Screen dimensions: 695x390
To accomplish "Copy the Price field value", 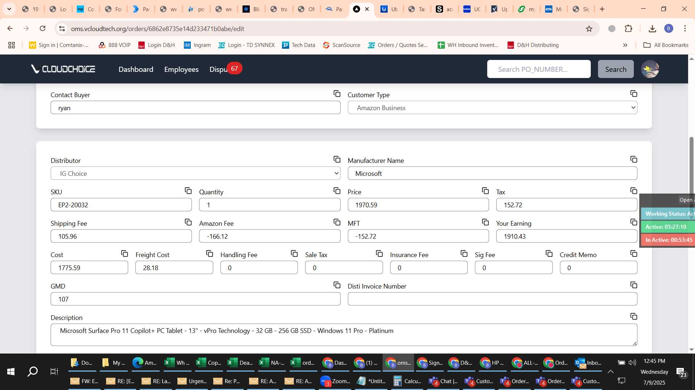I will click(485, 191).
